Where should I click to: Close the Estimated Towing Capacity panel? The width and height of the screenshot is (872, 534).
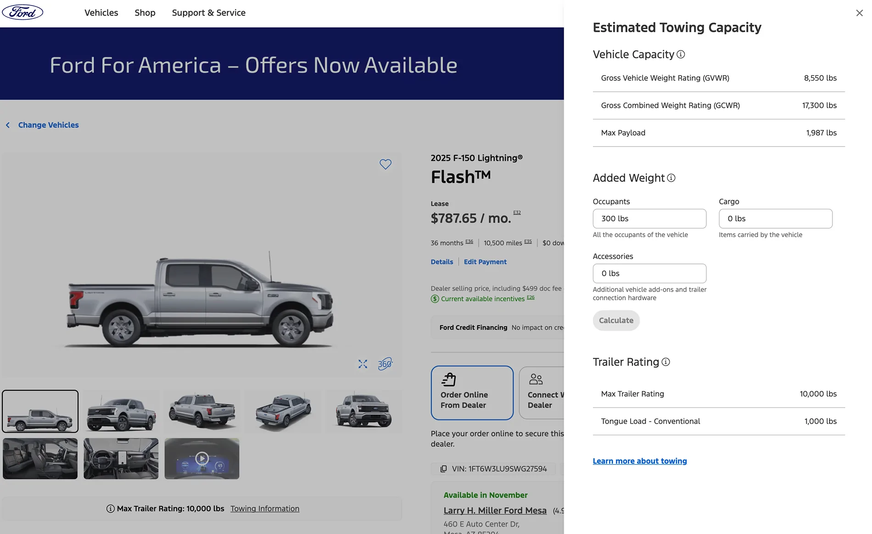click(x=859, y=13)
